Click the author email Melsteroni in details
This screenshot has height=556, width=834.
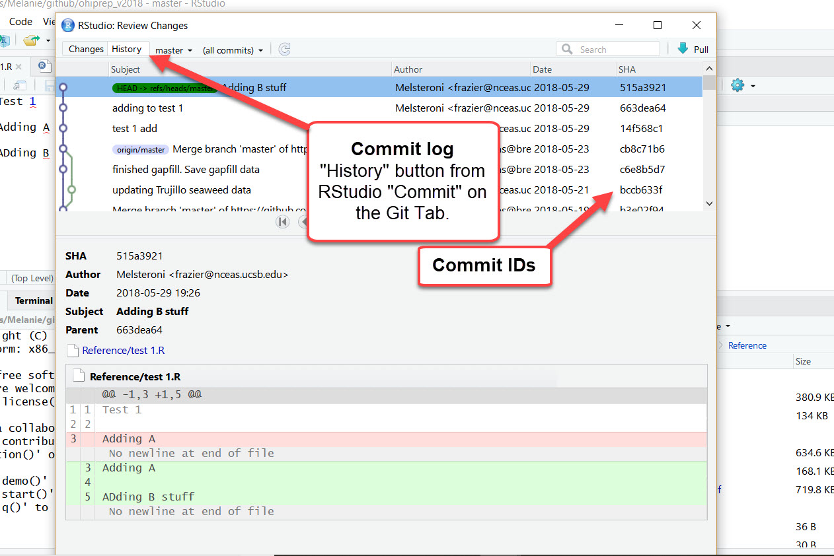point(202,274)
